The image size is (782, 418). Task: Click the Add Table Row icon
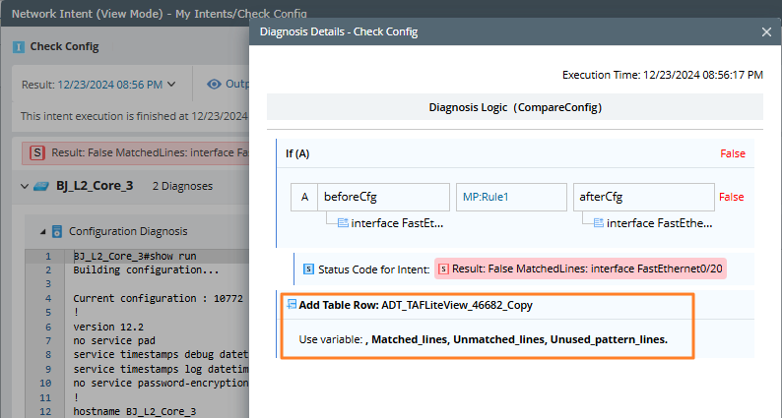point(292,305)
